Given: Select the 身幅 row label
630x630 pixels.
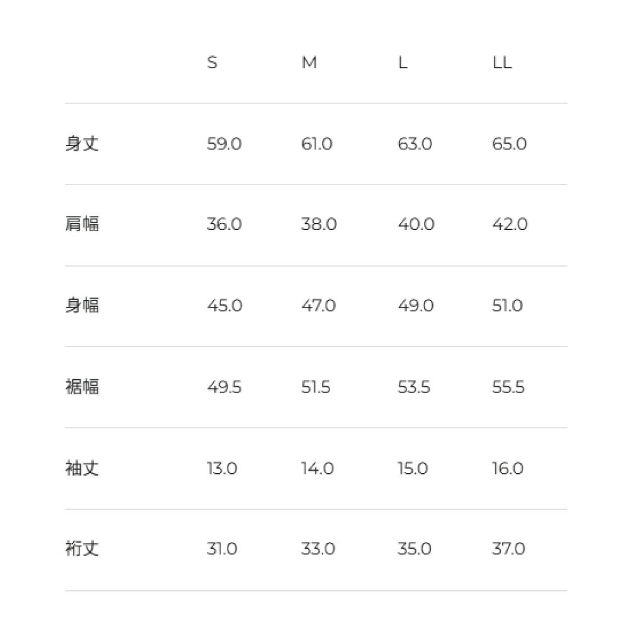Looking at the screenshot, I should click(82, 306).
